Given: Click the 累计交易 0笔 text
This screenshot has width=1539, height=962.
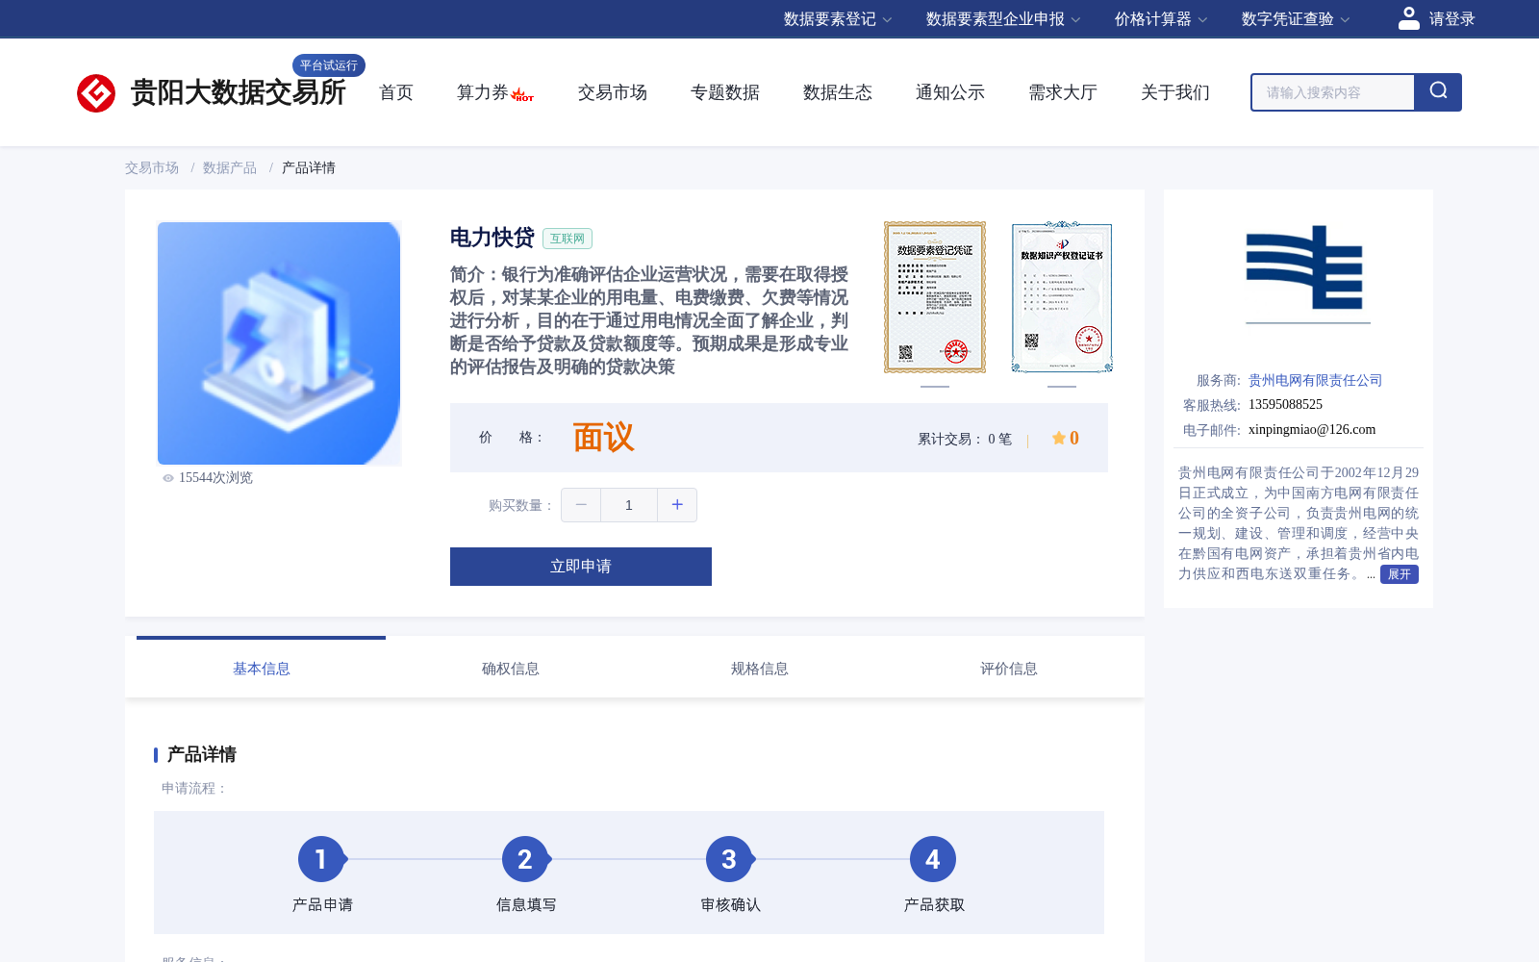Looking at the screenshot, I should (x=965, y=439).
